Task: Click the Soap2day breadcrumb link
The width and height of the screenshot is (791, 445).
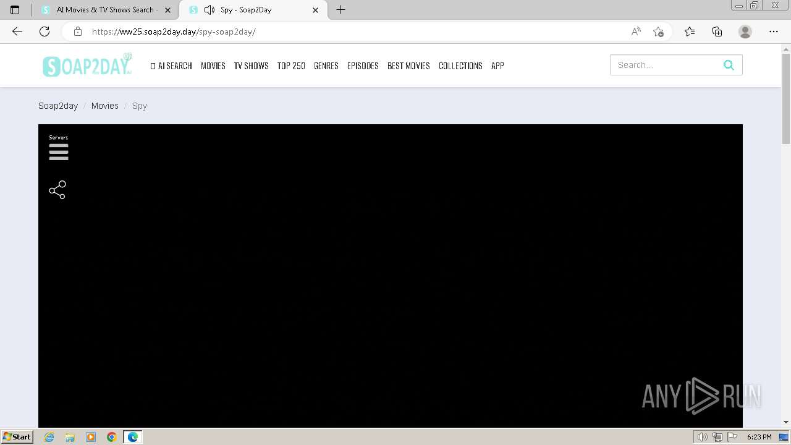Action: (x=58, y=106)
